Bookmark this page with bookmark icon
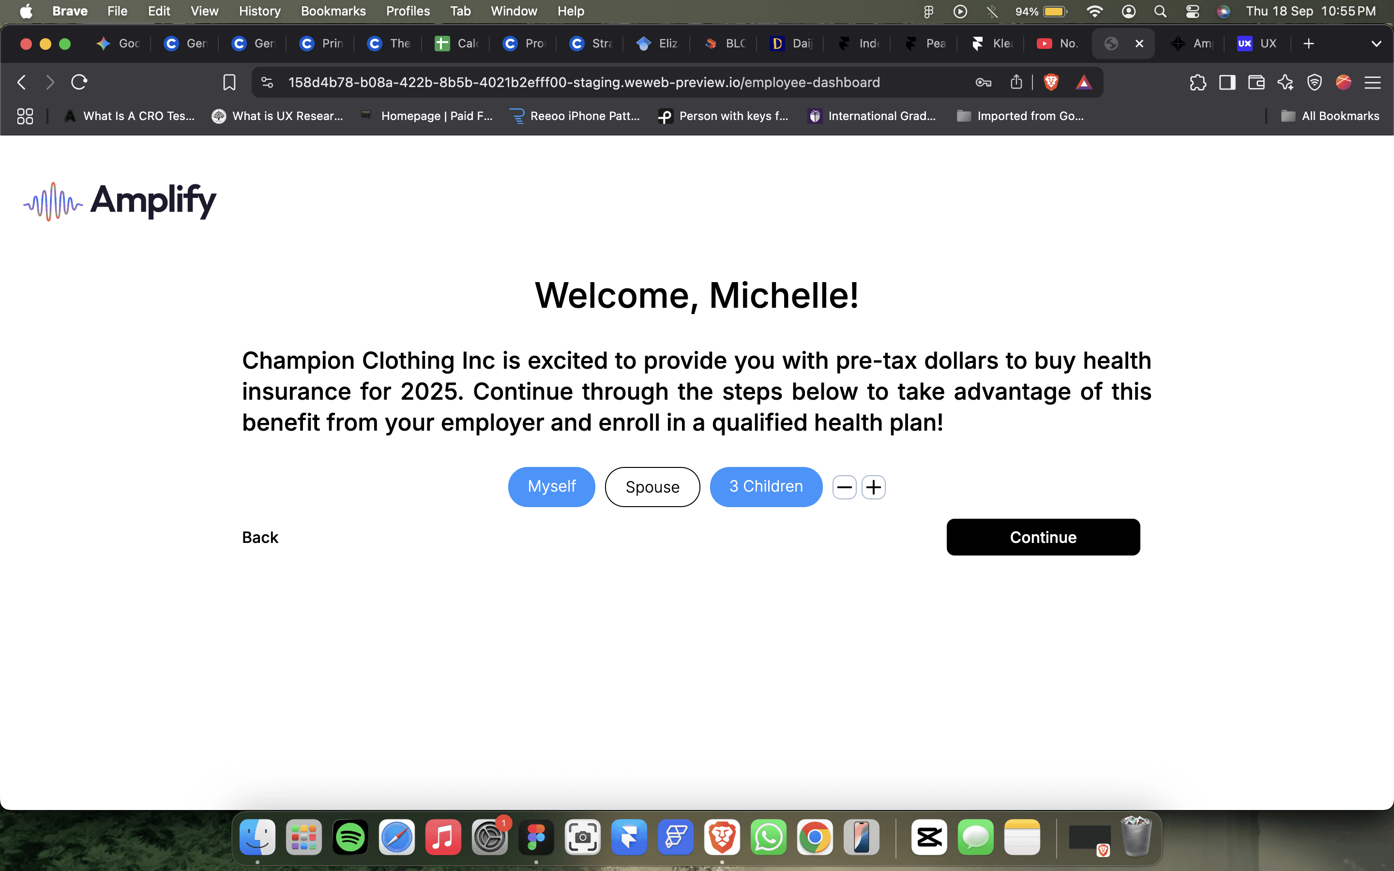This screenshot has height=871, width=1394. point(228,82)
